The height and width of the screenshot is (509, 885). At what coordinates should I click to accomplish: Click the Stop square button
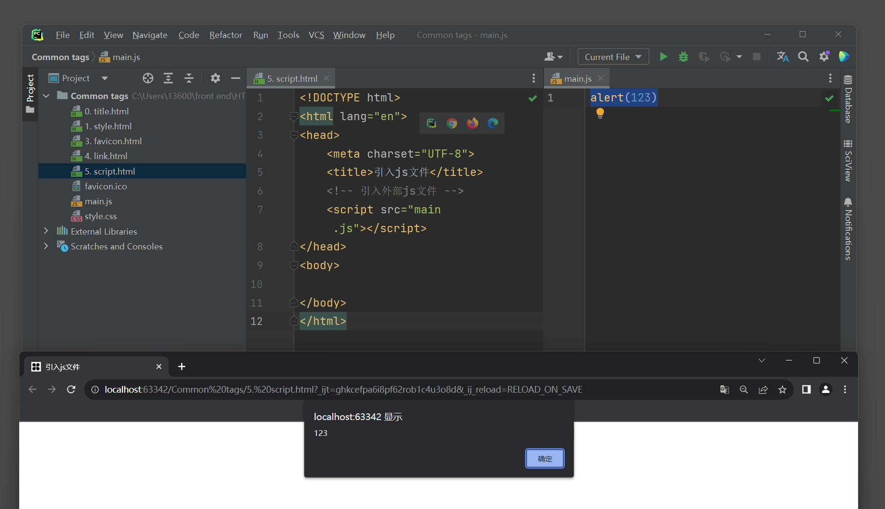[x=756, y=57]
